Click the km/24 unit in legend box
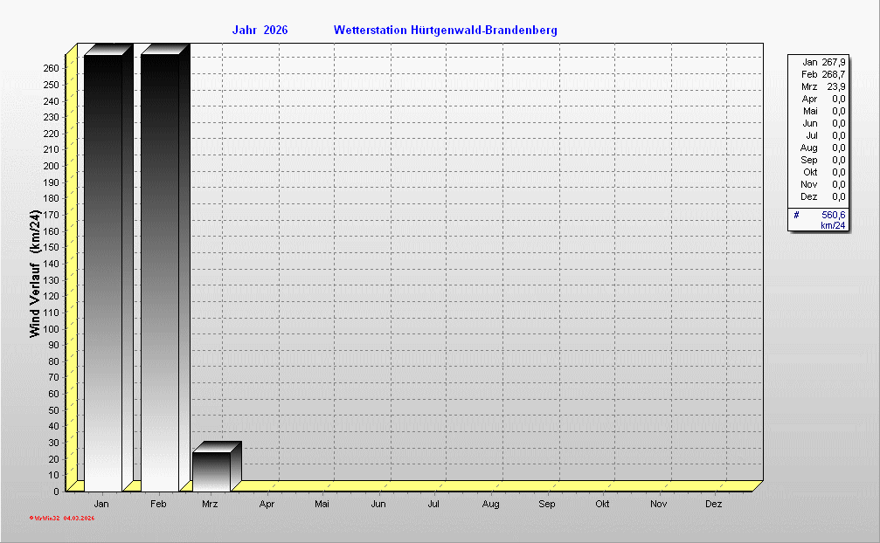The image size is (880, 543). point(833,226)
